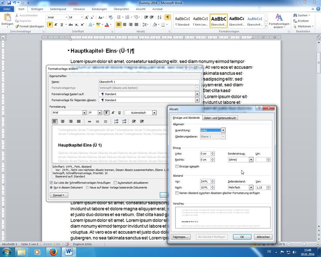The width and height of the screenshot is (321, 257).
Task: Click the Underline icon in the style dialog
Action: coord(119,113)
